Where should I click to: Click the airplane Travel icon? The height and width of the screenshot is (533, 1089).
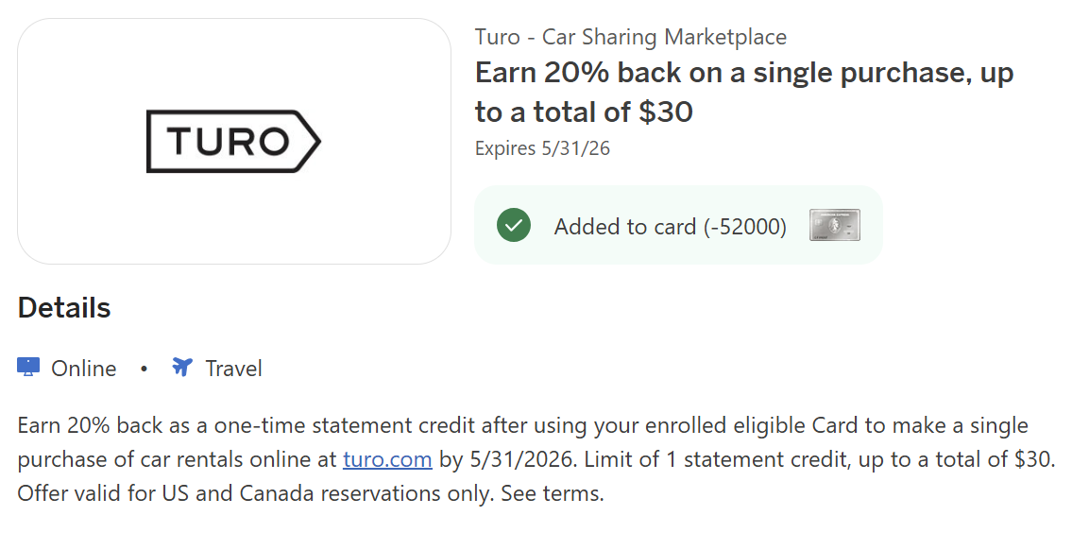pos(181,368)
